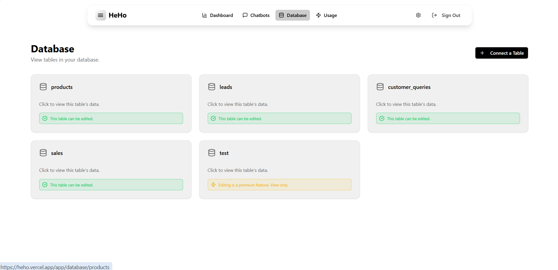
Task: Open the test table name
Action: click(x=224, y=153)
